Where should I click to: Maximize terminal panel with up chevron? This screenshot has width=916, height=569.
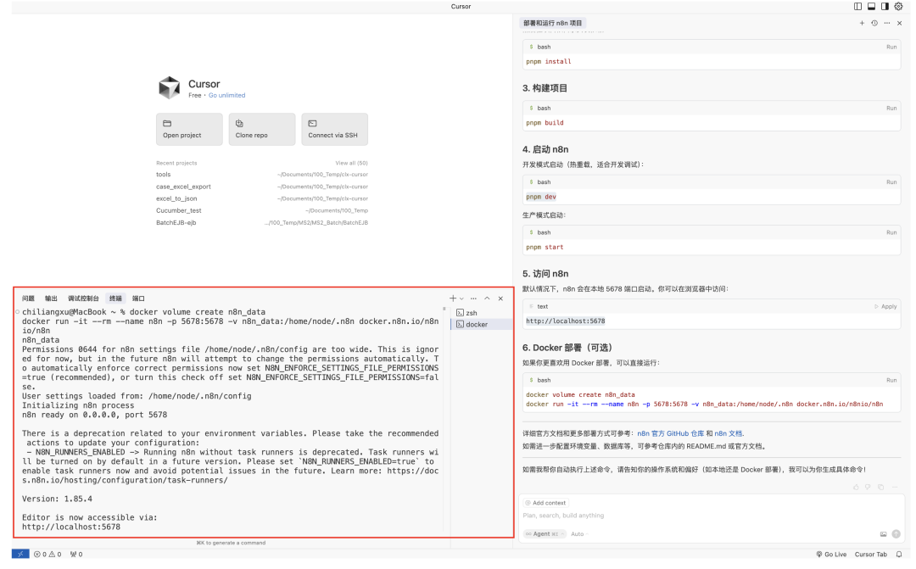(x=487, y=298)
